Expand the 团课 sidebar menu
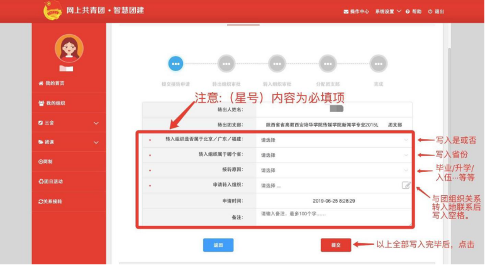The height and width of the screenshot is (265, 485). (69, 142)
